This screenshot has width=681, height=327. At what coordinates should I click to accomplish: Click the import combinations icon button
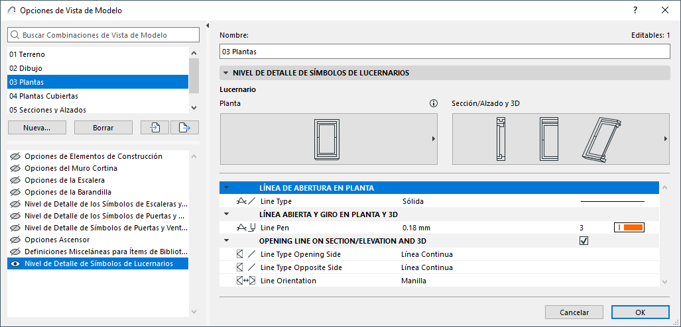point(155,128)
